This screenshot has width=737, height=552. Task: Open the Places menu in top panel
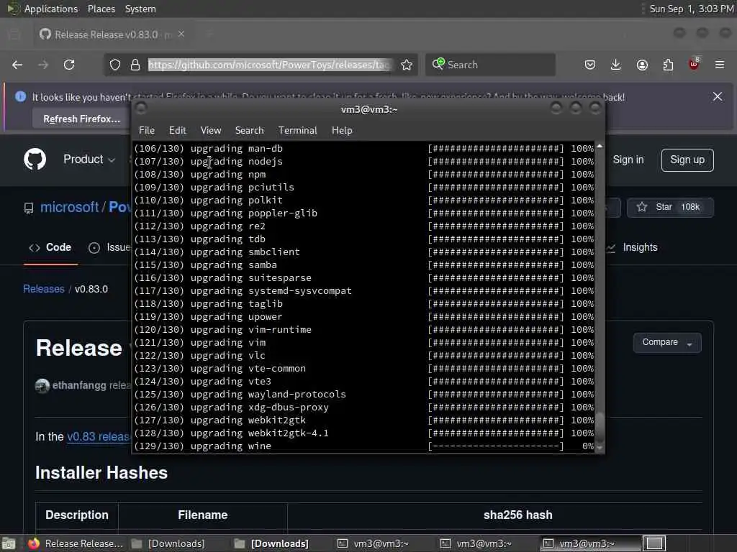point(101,9)
